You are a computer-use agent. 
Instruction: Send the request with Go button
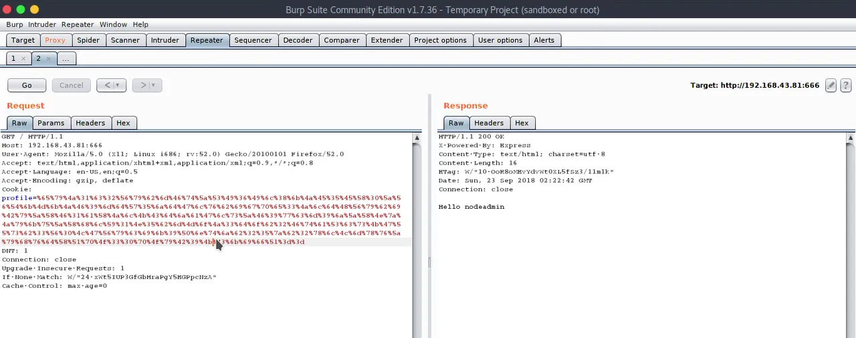click(x=27, y=85)
